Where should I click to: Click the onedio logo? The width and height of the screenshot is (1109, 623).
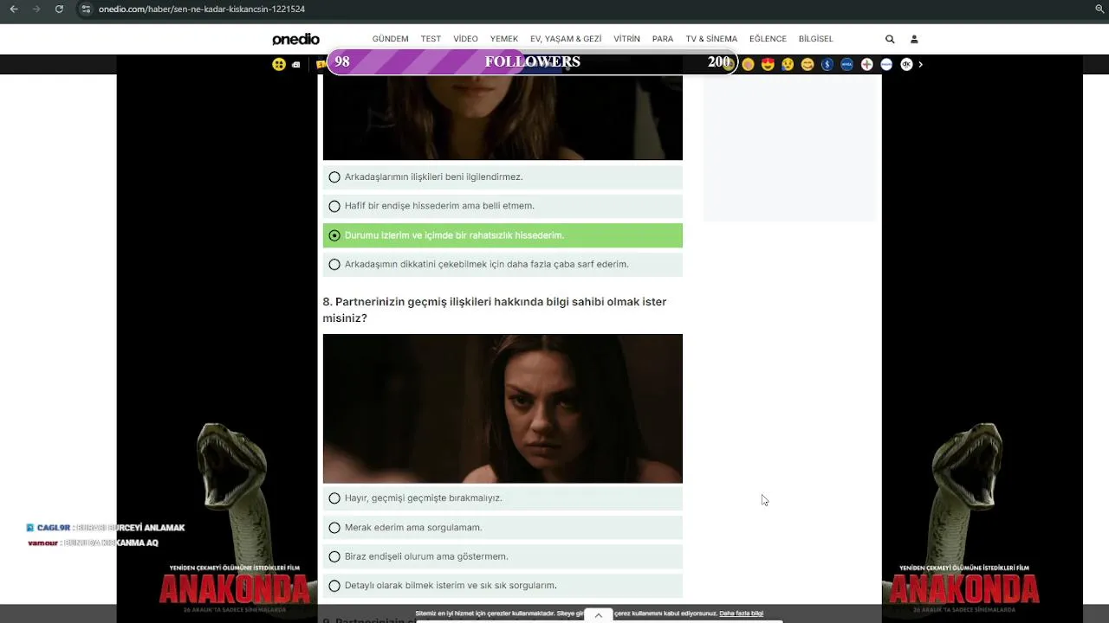[295, 39]
